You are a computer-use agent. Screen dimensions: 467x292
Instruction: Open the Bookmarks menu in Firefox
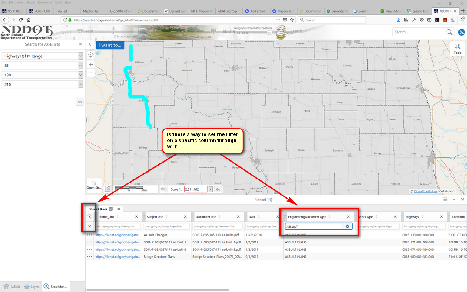click(x=45, y=2)
